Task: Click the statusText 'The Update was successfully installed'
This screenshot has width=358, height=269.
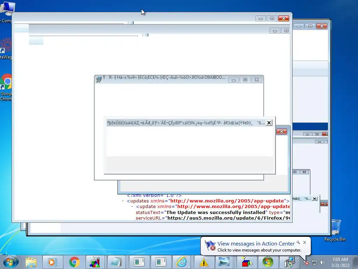Action: 216,212
